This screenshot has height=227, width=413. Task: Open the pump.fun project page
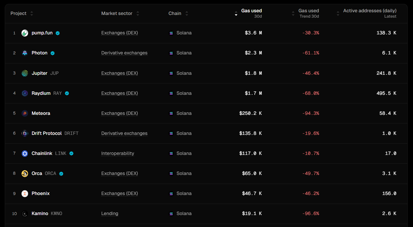point(42,33)
